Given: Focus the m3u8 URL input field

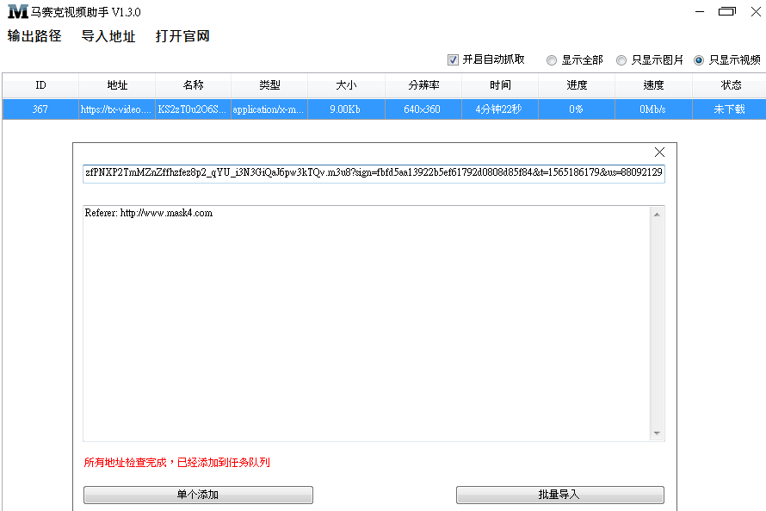Looking at the screenshot, I should pyautogui.click(x=374, y=173).
